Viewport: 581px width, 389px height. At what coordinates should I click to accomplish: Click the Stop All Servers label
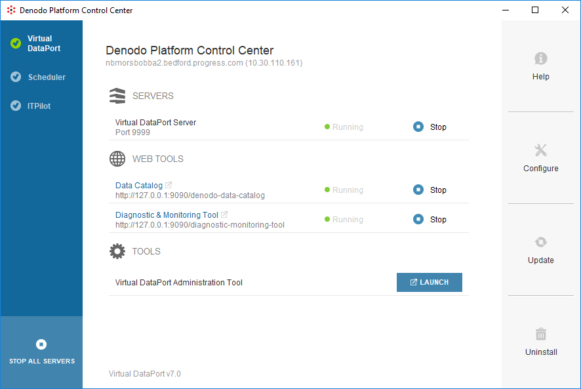click(42, 361)
